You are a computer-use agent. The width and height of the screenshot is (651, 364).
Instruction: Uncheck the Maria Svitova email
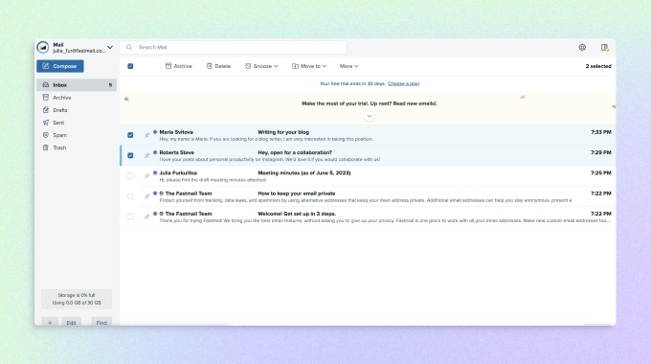[130, 135]
